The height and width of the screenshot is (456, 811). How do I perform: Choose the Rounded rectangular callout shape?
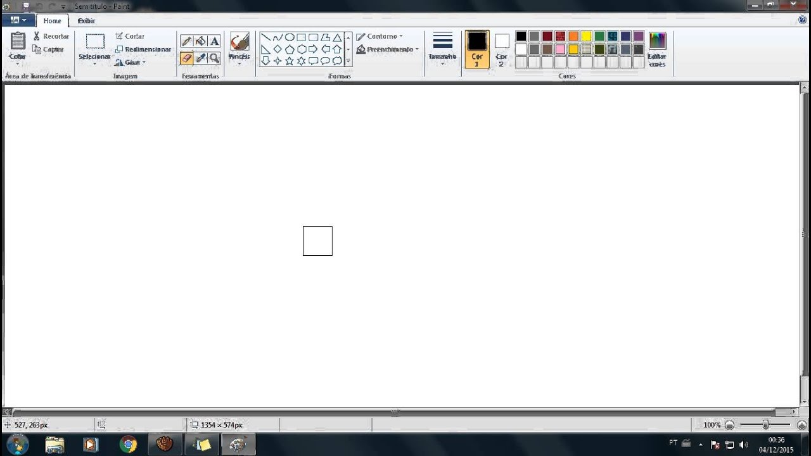pos(314,61)
